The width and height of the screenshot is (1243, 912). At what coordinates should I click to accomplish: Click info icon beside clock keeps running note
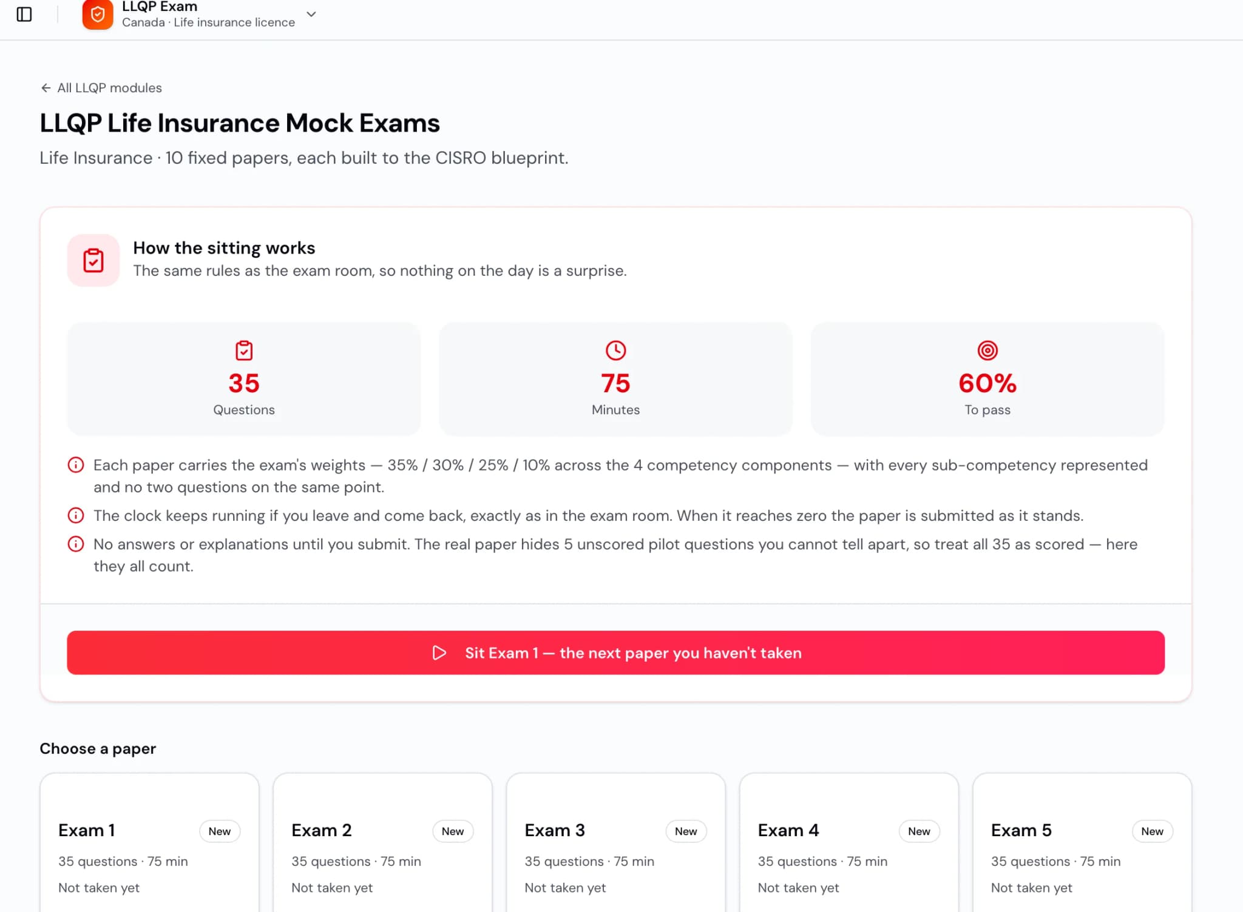76,515
